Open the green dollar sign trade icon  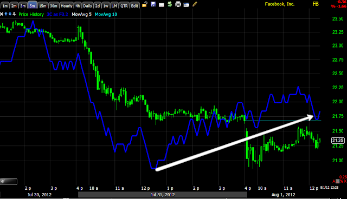pyautogui.click(x=170, y=4)
